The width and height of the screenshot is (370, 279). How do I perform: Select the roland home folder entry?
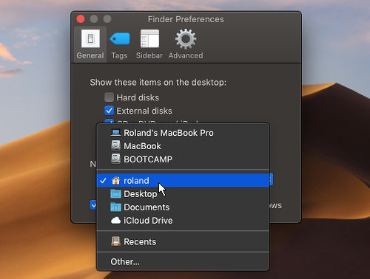pyautogui.click(x=183, y=180)
